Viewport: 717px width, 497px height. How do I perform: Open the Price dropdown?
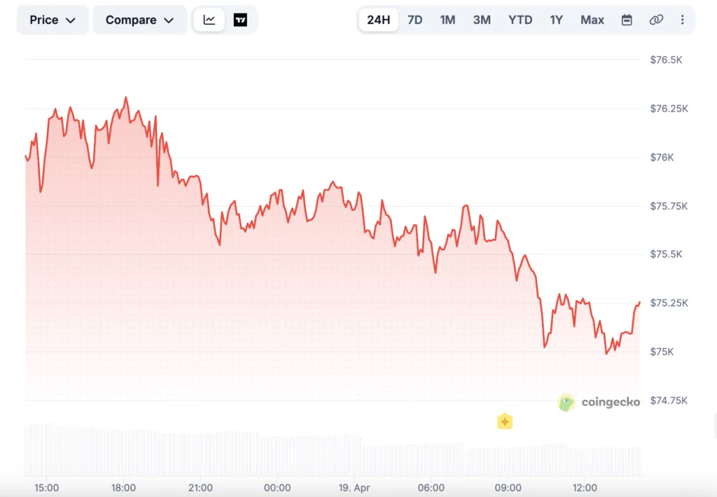pyautogui.click(x=52, y=20)
